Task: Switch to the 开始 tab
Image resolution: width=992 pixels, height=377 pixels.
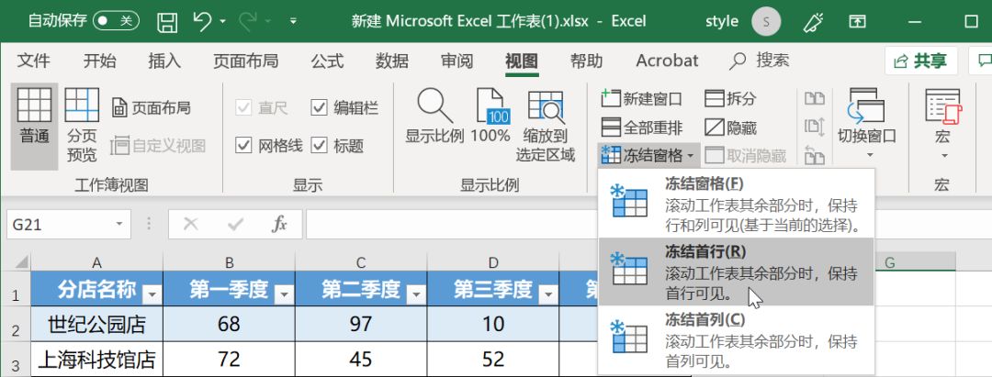Action: click(100, 61)
